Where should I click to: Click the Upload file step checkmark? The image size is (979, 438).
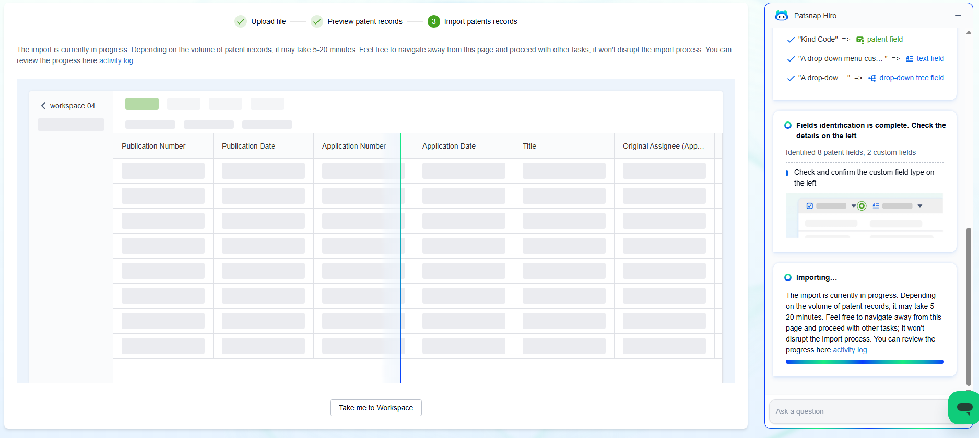(x=241, y=21)
